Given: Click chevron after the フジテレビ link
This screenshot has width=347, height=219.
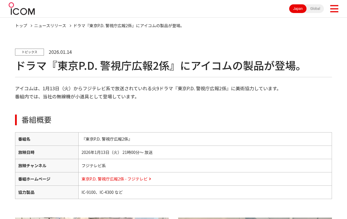Looking at the screenshot, I should pos(150,179).
